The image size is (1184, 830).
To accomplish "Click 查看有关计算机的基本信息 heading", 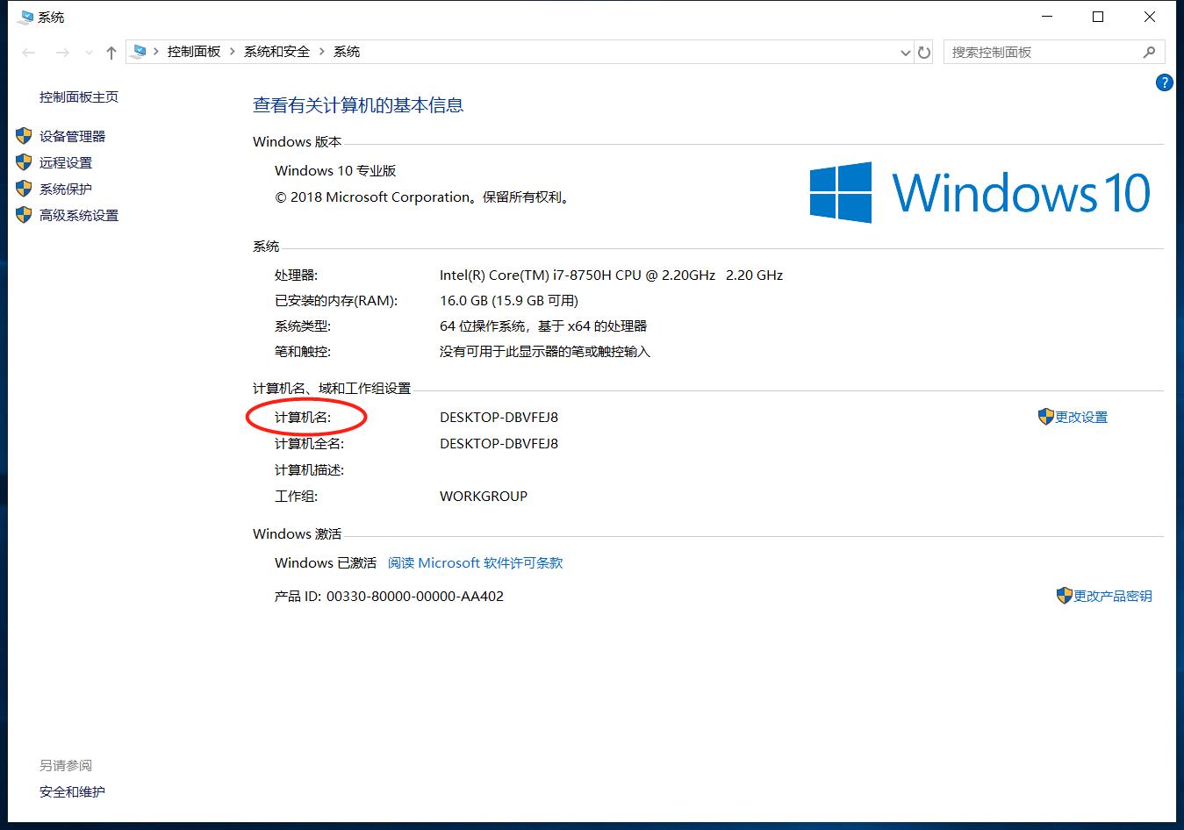I will [358, 105].
